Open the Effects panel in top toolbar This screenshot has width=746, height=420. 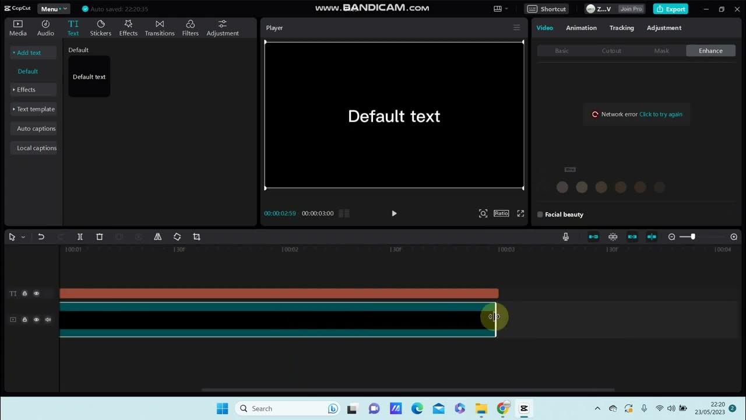click(128, 28)
